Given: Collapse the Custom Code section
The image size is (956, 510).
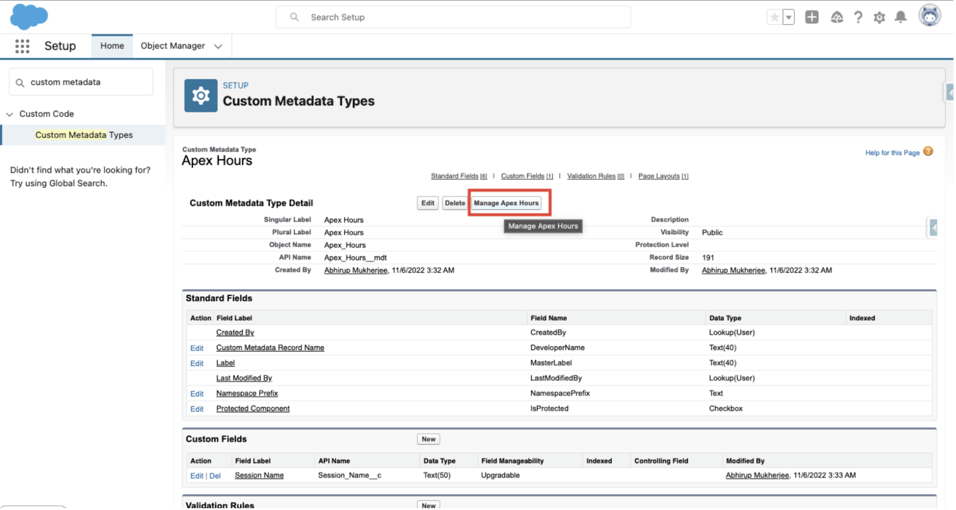Looking at the screenshot, I should pos(10,113).
